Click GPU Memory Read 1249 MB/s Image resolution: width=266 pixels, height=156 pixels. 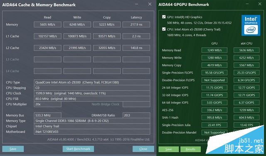point(214,50)
